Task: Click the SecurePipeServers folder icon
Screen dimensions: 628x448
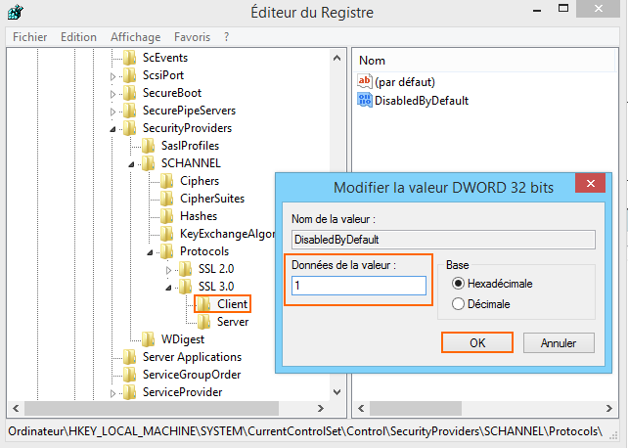Action: 129,111
